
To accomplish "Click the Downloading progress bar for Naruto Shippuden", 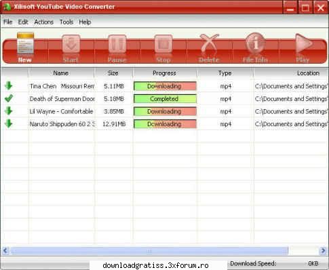I will click(165, 124).
